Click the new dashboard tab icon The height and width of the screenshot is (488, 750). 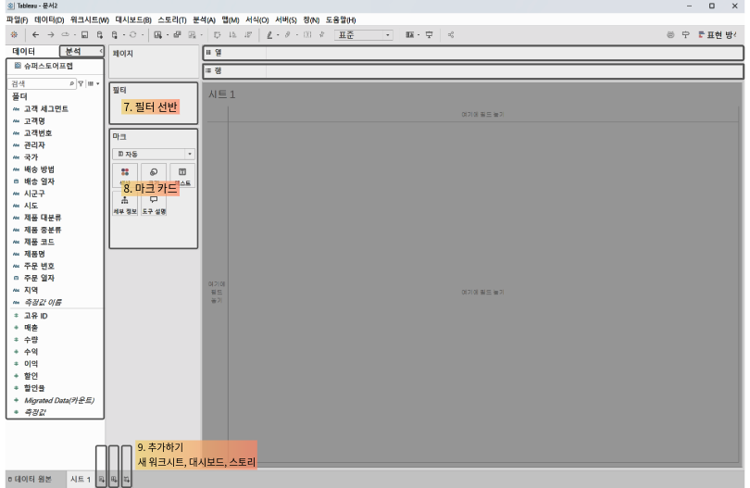114,479
